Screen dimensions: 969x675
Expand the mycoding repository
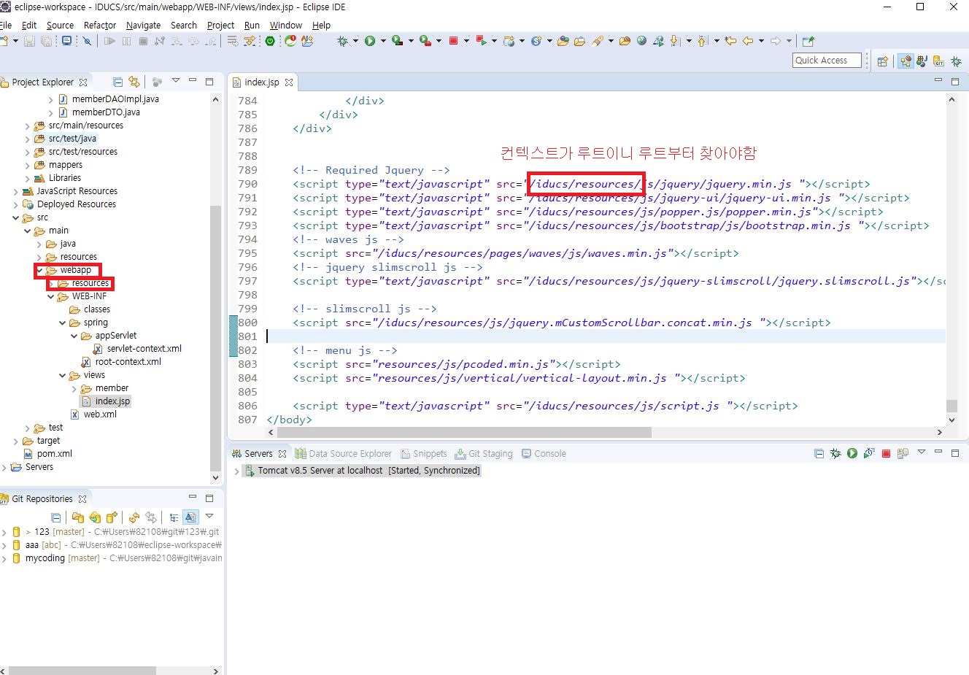pos(4,558)
